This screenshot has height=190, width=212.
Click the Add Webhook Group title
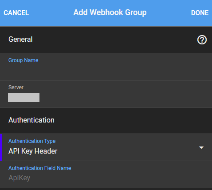click(110, 12)
